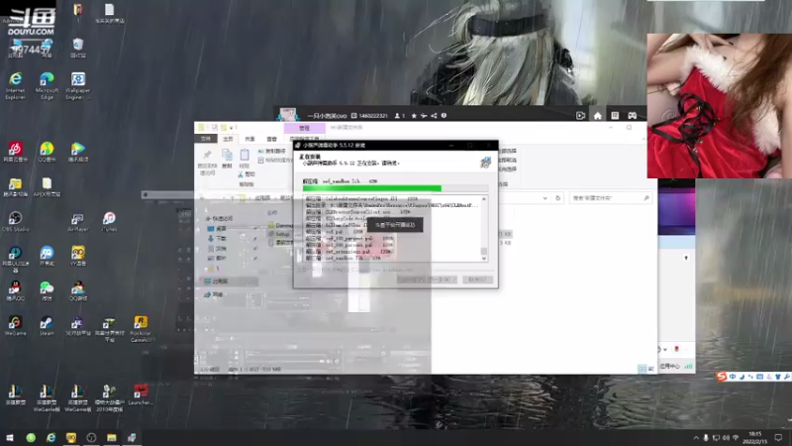Select the File tab in Explorer ribbon
The width and height of the screenshot is (792, 446).
pyautogui.click(x=206, y=139)
